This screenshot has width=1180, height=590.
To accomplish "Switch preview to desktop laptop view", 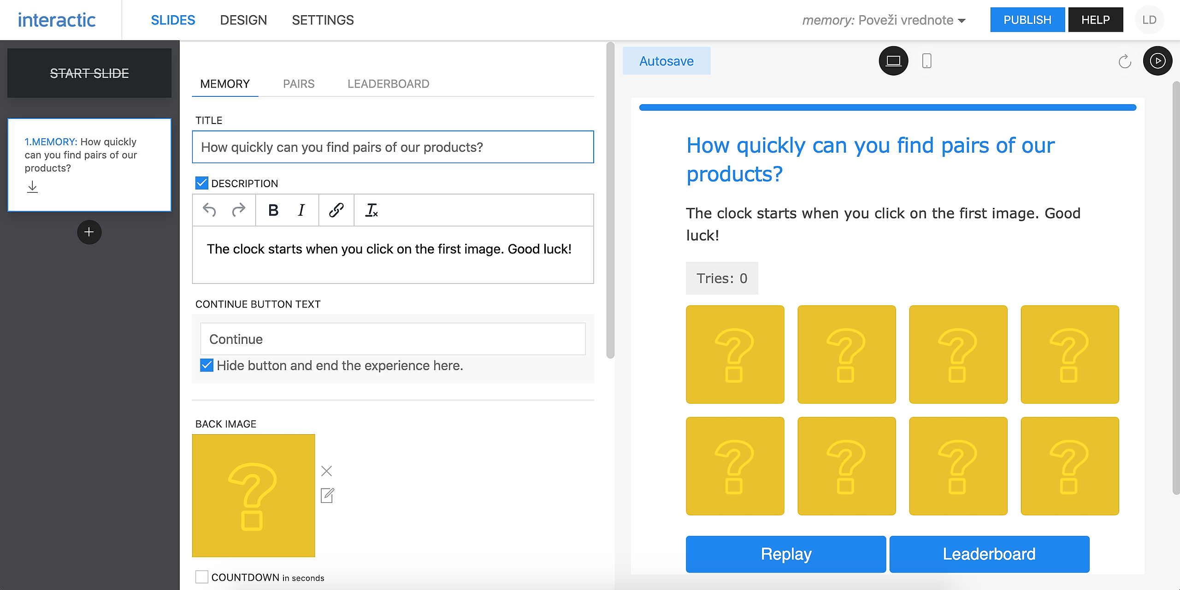I will pyautogui.click(x=893, y=61).
